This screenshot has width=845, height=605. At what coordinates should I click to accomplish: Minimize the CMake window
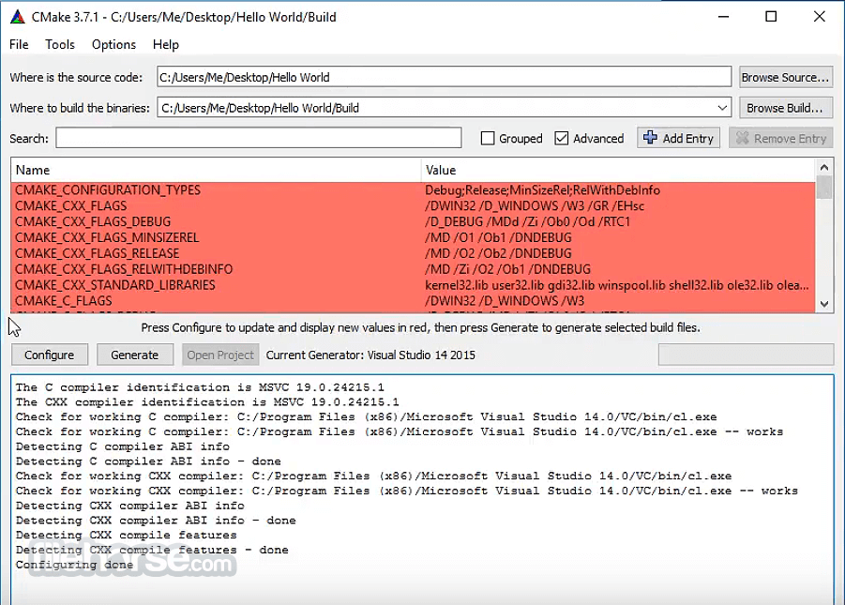click(724, 17)
